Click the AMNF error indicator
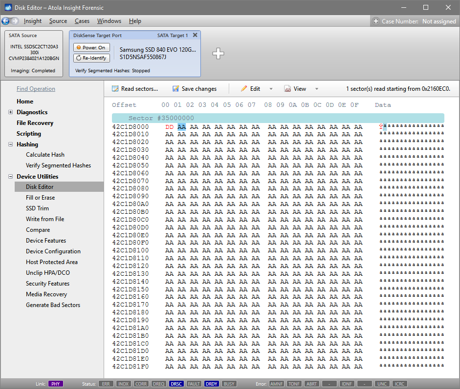Image resolution: width=460 pixels, height=389 pixels. click(276, 384)
